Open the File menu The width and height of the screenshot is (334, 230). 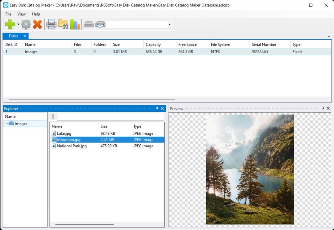pyautogui.click(x=8, y=14)
